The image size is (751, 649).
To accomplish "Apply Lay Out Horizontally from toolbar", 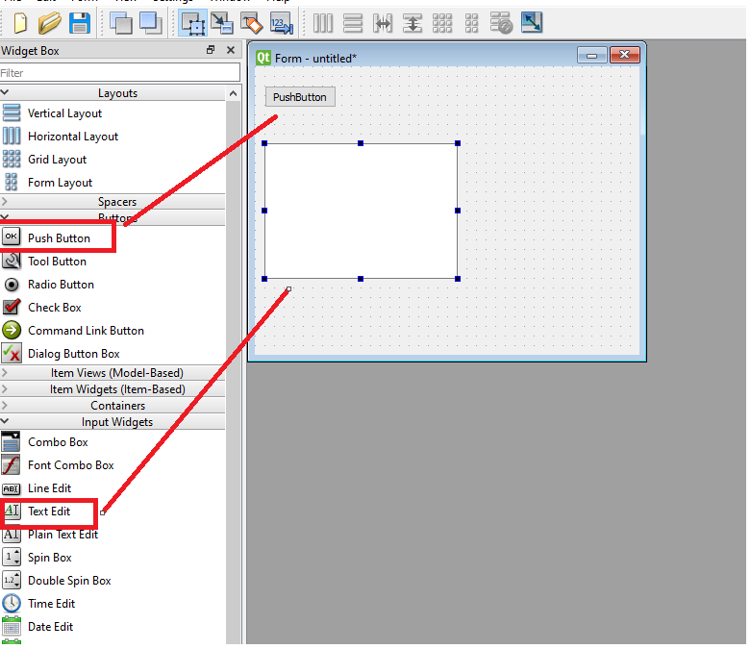I will pos(323,23).
